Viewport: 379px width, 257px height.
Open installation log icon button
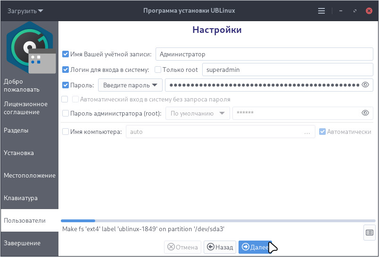point(369,233)
